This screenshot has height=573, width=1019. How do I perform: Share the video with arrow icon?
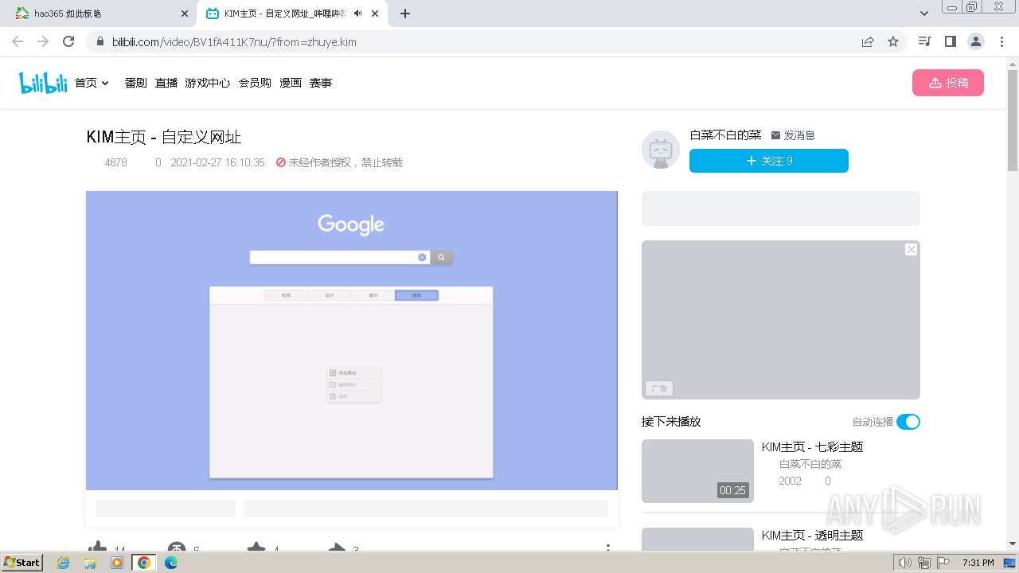click(x=337, y=548)
